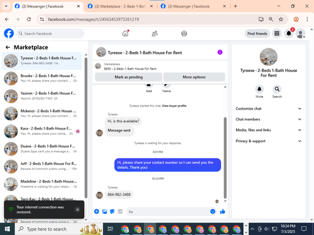
Task: Click the chat messages scrollbar
Action: pyautogui.click(x=225, y=158)
